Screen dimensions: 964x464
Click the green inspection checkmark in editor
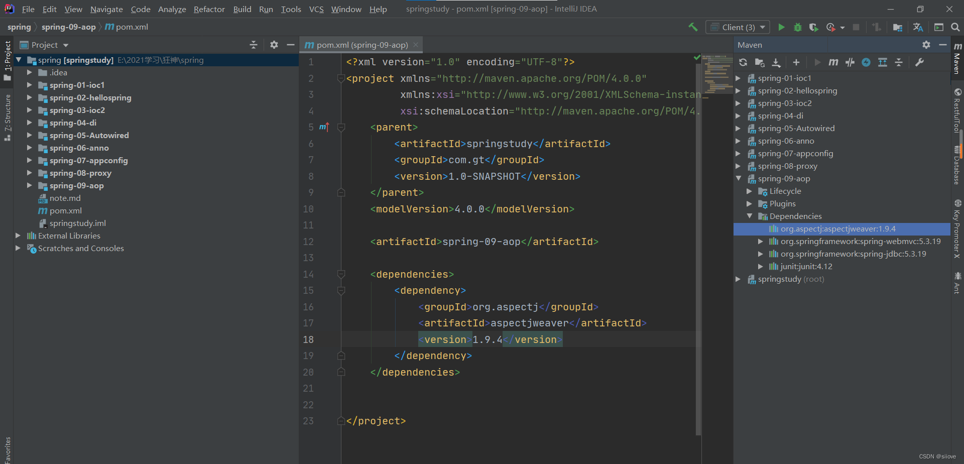click(697, 58)
